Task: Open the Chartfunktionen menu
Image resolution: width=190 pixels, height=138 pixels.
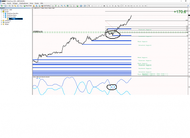Action: [x=24, y=3]
